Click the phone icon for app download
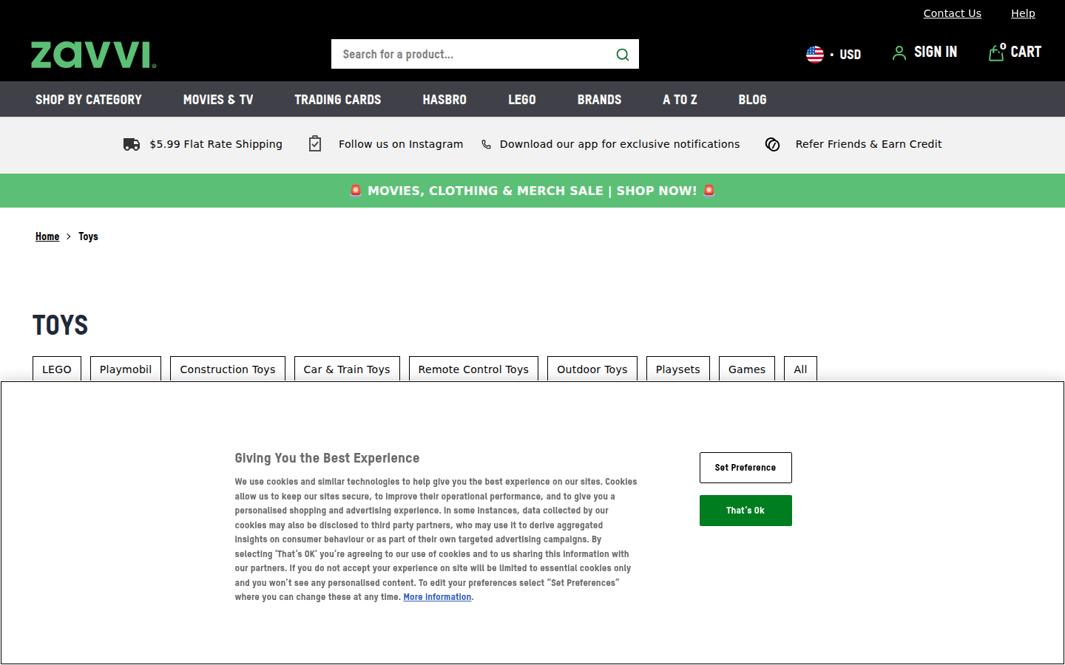This screenshot has height=665, width=1065. point(486,145)
